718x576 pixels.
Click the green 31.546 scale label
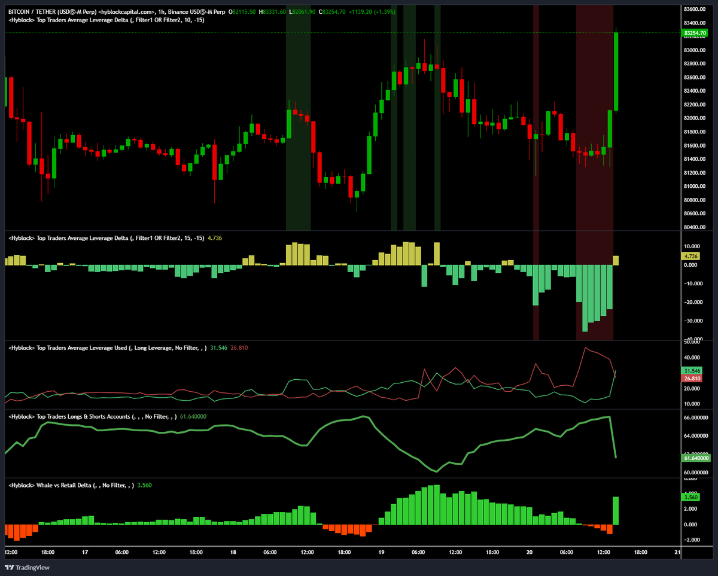coord(693,371)
